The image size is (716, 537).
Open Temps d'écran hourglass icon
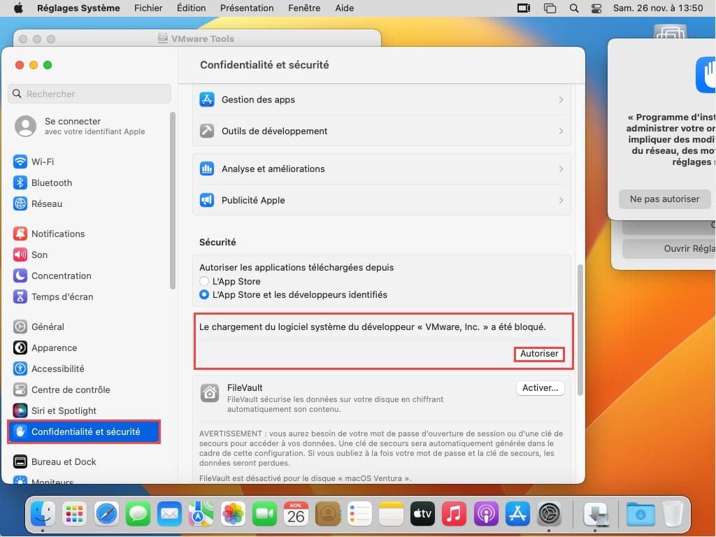point(20,296)
